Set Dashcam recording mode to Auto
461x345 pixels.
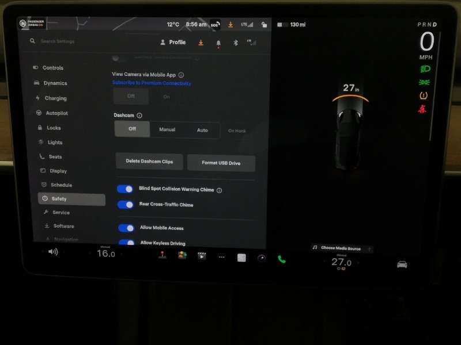(202, 130)
